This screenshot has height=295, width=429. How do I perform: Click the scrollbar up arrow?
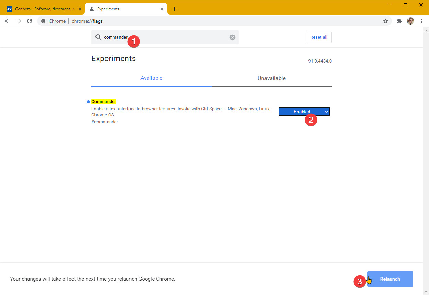tap(426, 30)
